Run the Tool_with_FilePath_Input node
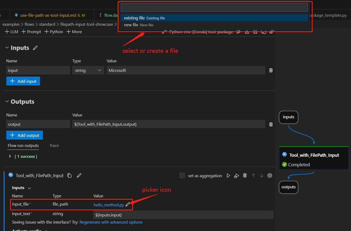 coord(228,176)
